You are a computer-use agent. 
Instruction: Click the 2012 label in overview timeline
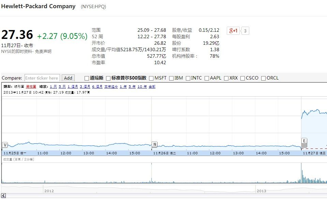49,191
